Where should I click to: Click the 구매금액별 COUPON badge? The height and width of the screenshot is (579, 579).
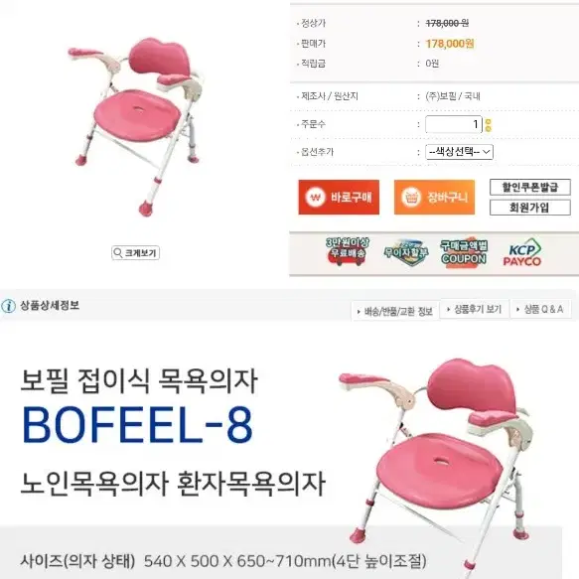click(x=464, y=252)
